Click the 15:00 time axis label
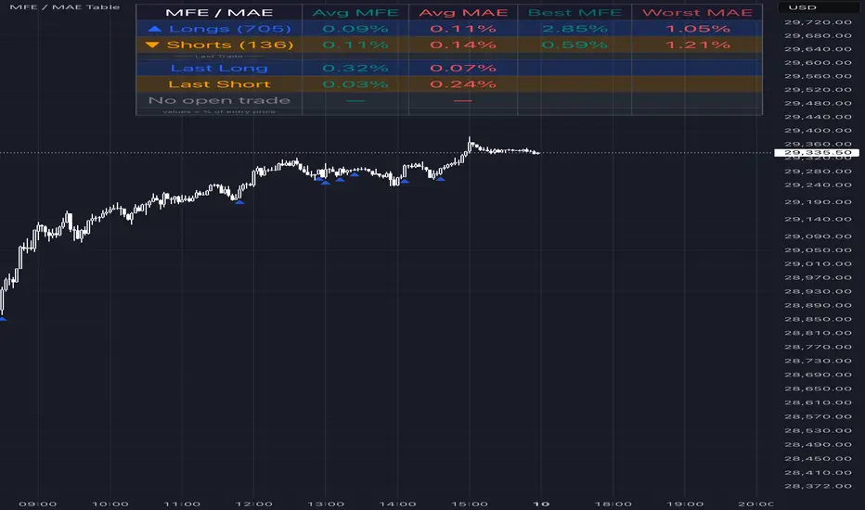The image size is (865, 510). [470, 504]
